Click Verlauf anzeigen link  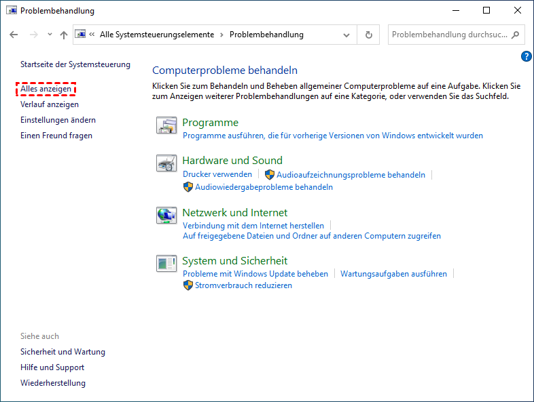tap(50, 104)
